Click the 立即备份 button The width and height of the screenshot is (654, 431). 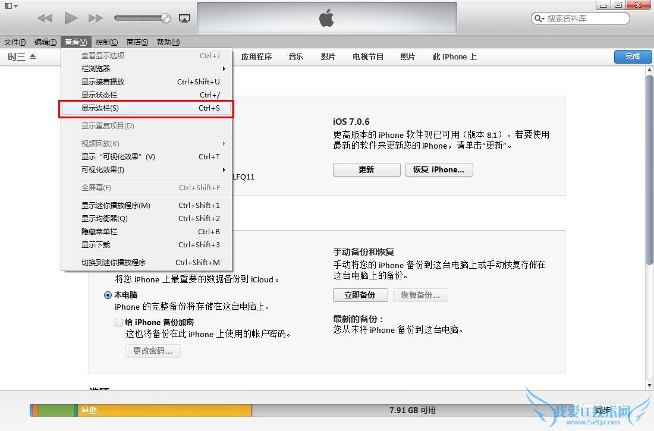coord(360,295)
